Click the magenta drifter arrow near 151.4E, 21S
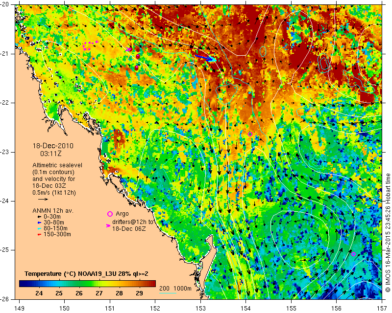The height and width of the screenshot is (313, 392). click(x=128, y=49)
